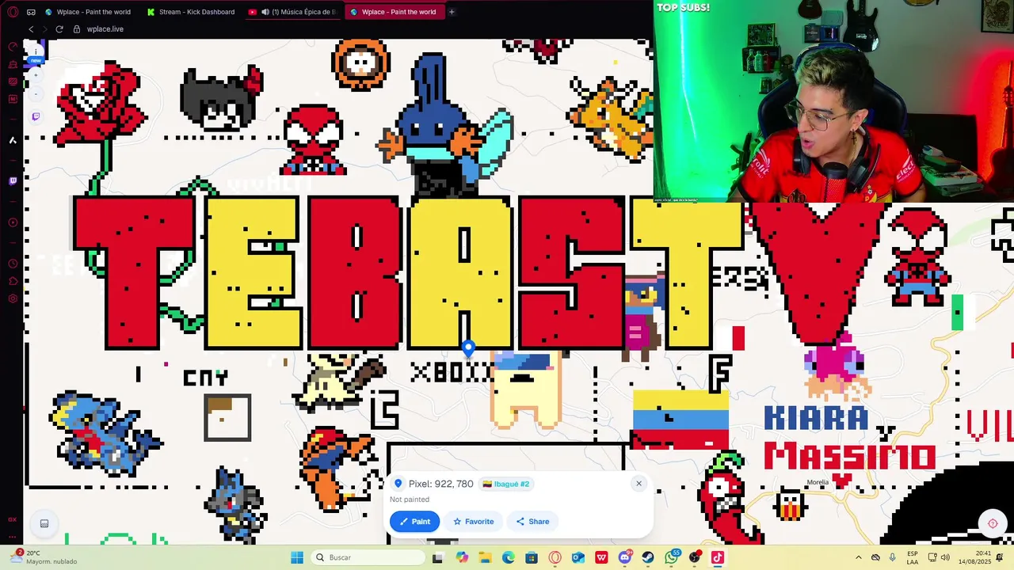Switch to the first Wplace - Paint the world tab

[89, 12]
